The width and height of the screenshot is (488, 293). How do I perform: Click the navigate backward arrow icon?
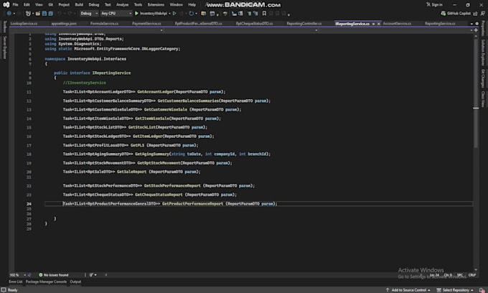9,14
